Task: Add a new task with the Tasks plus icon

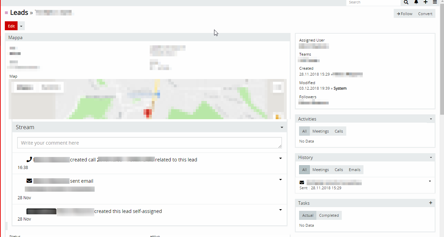Action: [x=431, y=203]
